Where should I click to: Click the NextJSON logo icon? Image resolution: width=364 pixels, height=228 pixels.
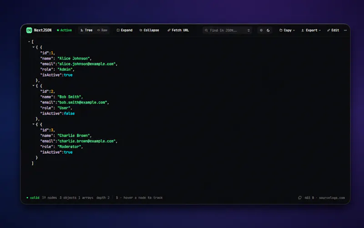click(x=29, y=30)
